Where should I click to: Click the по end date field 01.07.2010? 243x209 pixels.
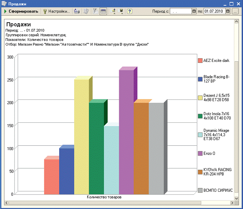click(215, 11)
